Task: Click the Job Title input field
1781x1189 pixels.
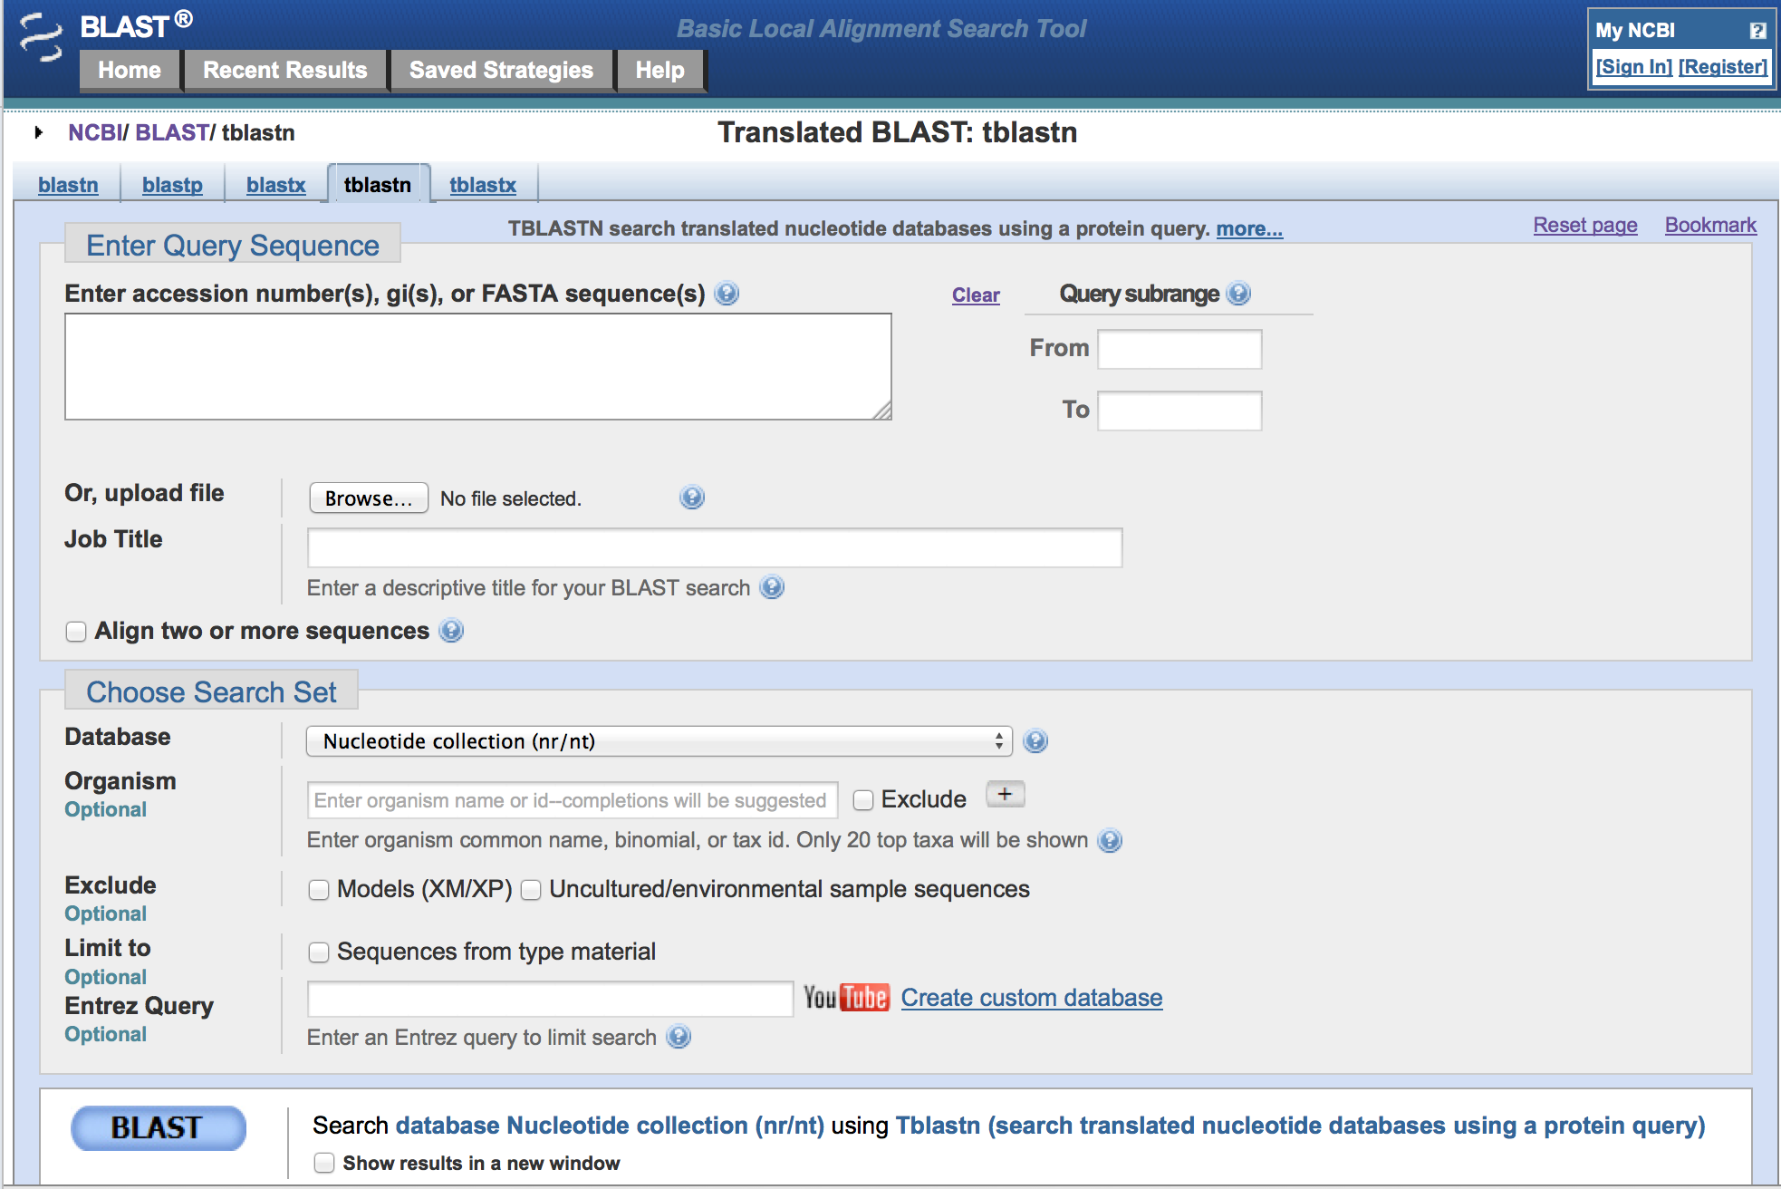Action: click(x=715, y=547)
